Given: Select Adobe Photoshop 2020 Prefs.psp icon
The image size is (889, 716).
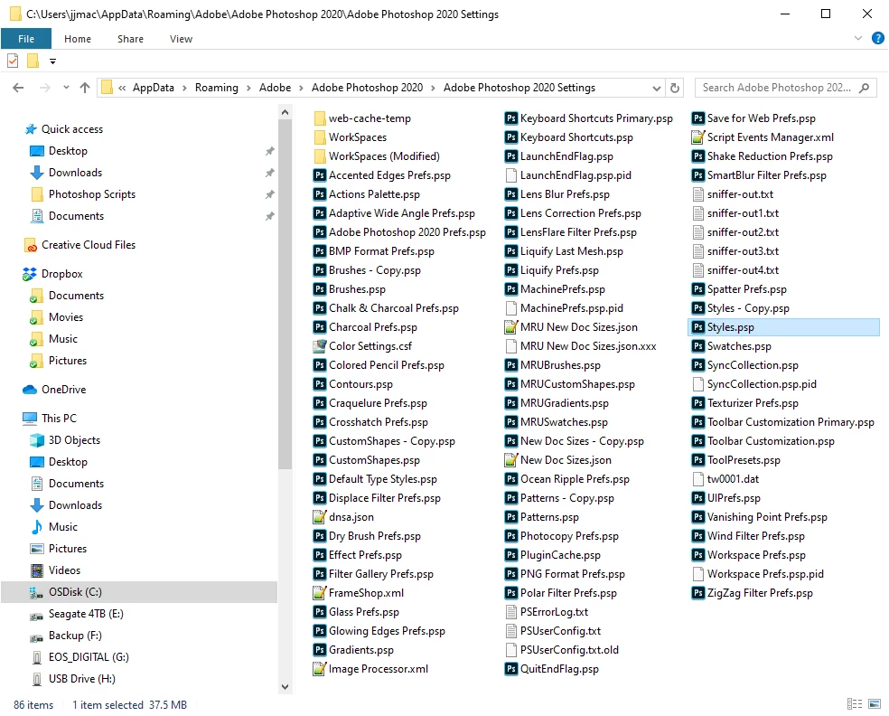Looking at the screenshot, I should point(320,232).
